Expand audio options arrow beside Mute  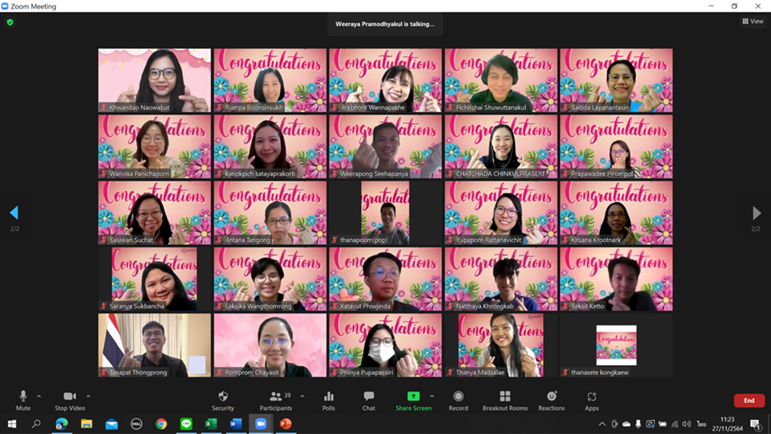[39, 396]
